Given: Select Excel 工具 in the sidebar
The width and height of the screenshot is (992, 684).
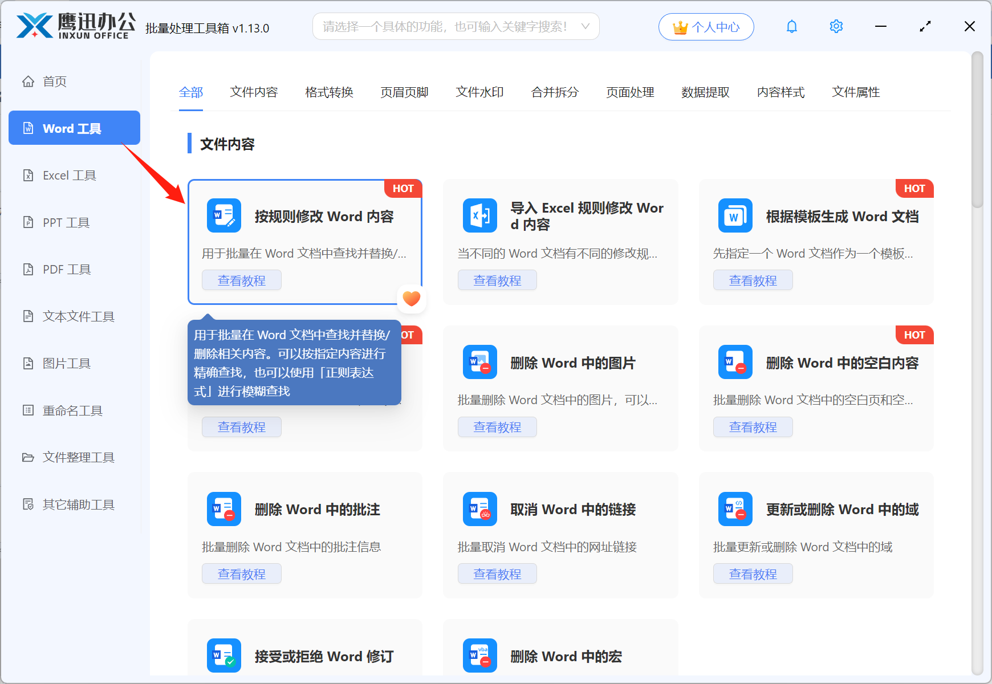Looking at the screenshot, I should 69,175.
